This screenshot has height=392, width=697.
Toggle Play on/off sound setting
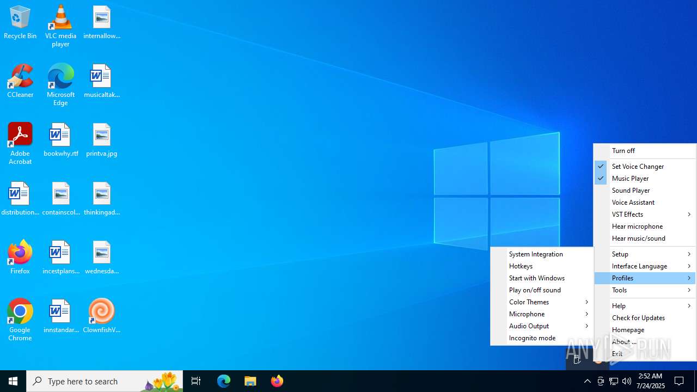coord(542,290)
